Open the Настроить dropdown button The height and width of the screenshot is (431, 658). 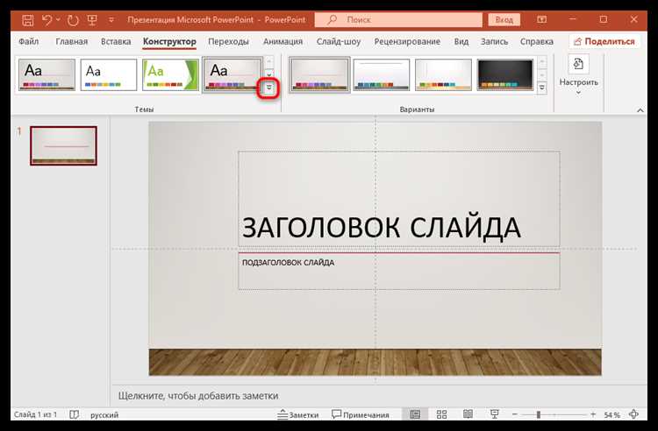pos(578,75)
